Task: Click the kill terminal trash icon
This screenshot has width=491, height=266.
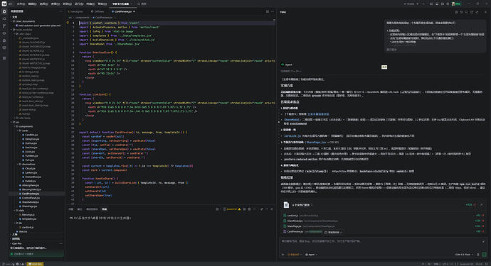Action: pos(249,209)
